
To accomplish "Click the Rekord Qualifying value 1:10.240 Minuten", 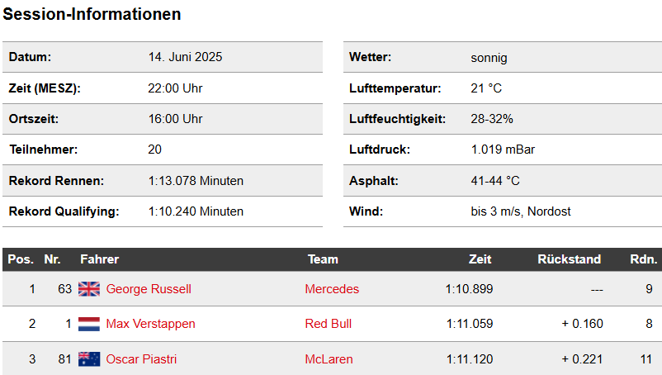I will [196, 211].
